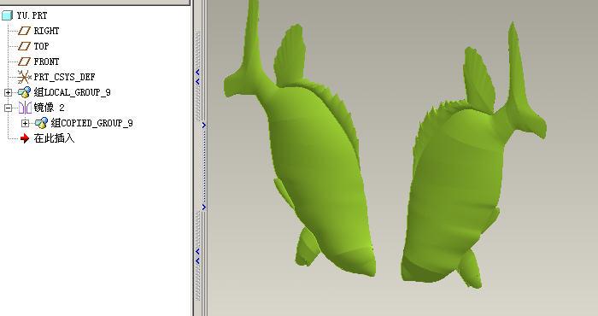The height and width of the screenshot is (316, 598).
Task: Select the RIGHT plane label
Action: (x=46, y=31)
